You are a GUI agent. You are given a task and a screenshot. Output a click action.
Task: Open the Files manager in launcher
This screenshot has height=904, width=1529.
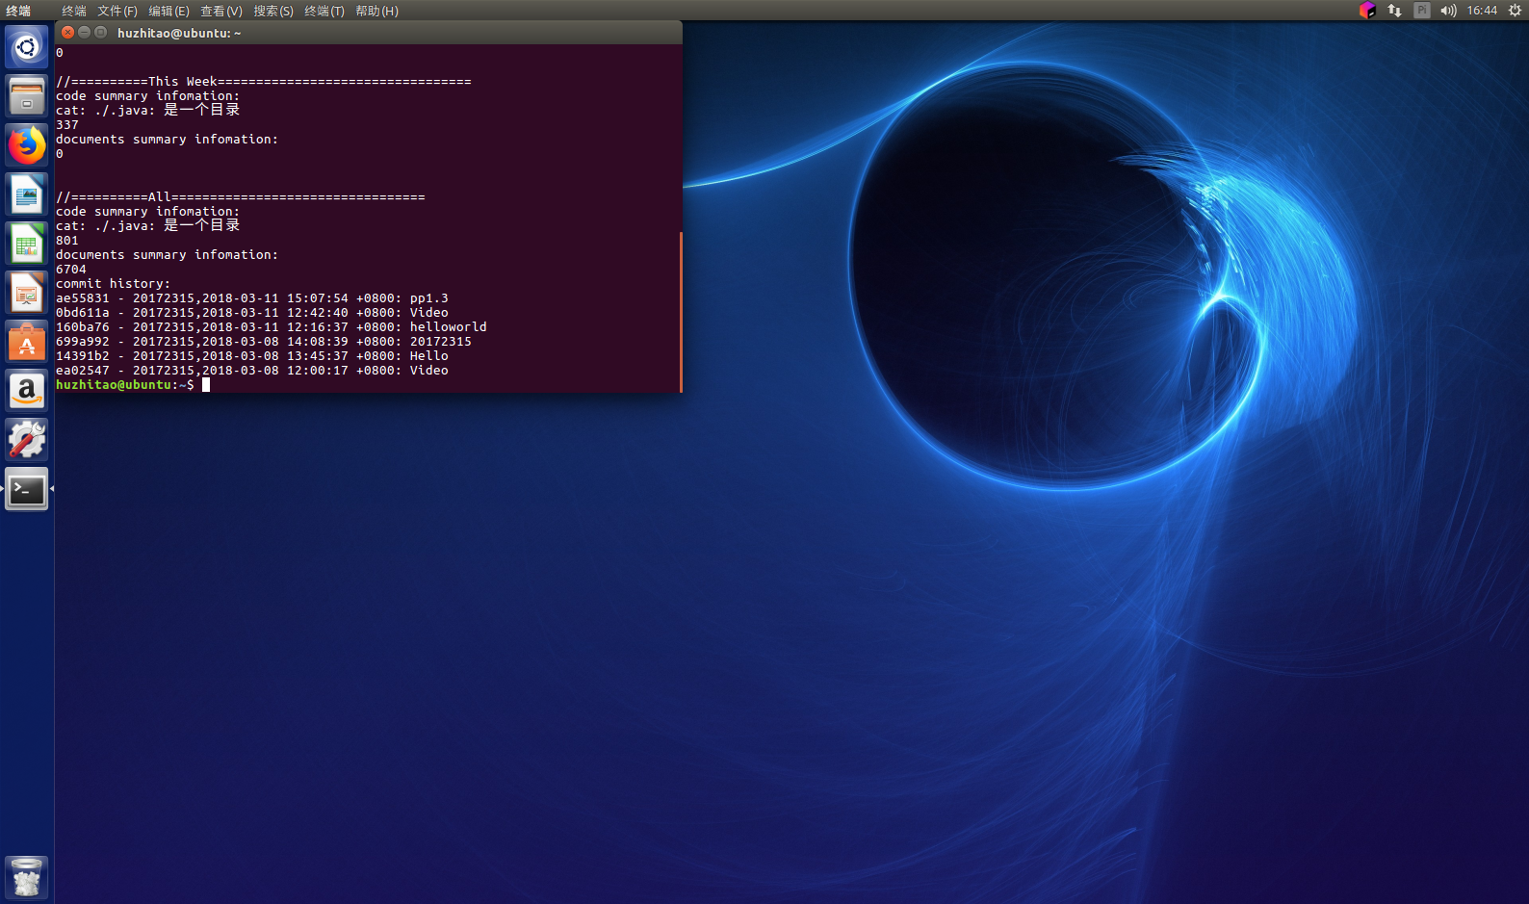(x=27, y=96)
